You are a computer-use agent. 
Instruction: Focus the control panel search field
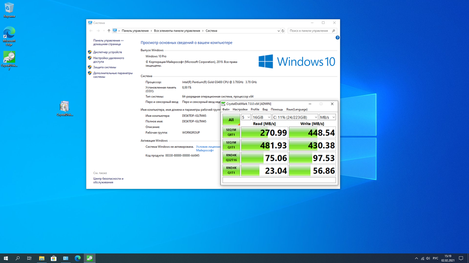(312, 31)
